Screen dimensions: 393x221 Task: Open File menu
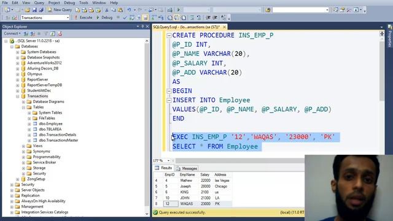[x=5, y=2]
